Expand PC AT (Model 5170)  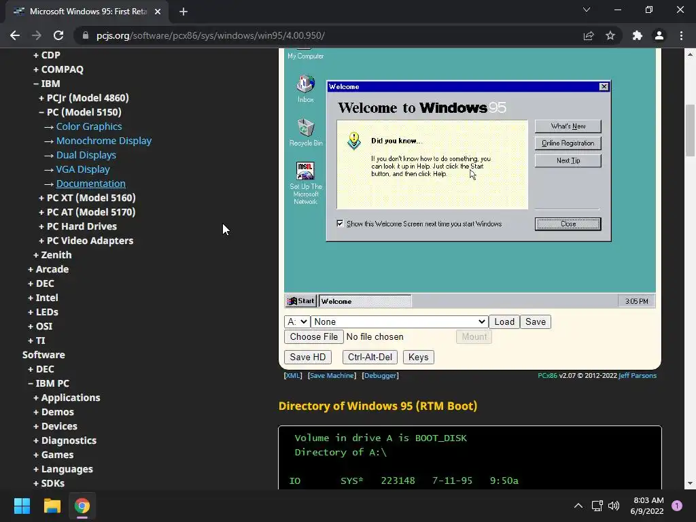point(87,212)
